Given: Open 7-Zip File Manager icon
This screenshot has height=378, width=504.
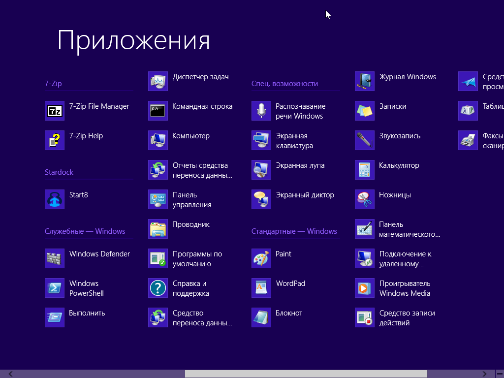Looking at the screenshot, I should [55, 111].
